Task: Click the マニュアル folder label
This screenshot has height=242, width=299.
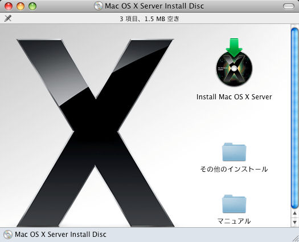Action: [234, 221]
